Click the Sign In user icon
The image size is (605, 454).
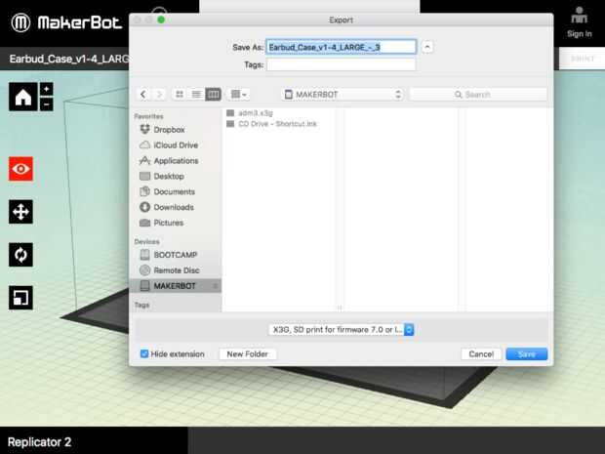point(580,16)
